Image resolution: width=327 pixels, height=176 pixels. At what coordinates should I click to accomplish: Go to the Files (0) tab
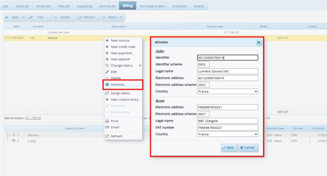[x=64, y=6]
